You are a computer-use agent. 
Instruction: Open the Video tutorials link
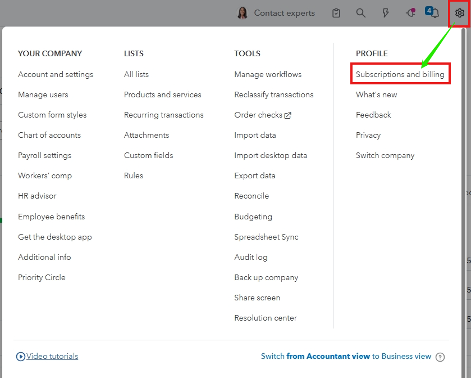click(x=52, y=356)
